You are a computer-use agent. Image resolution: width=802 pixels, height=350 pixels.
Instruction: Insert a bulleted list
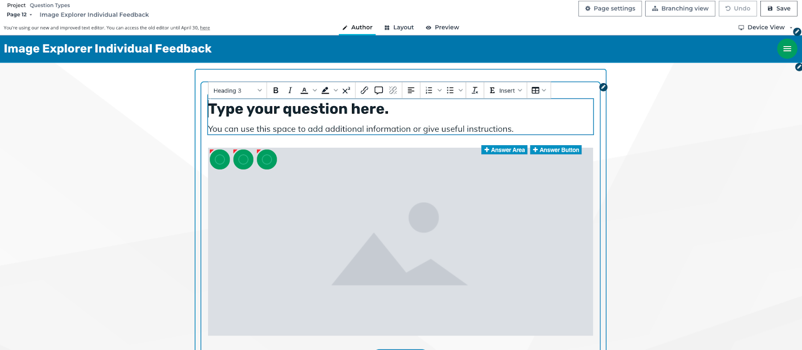450,91
